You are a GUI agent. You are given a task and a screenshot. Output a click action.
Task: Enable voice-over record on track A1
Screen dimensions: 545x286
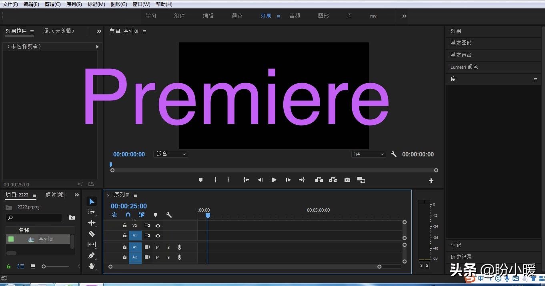tap(180, 247)
